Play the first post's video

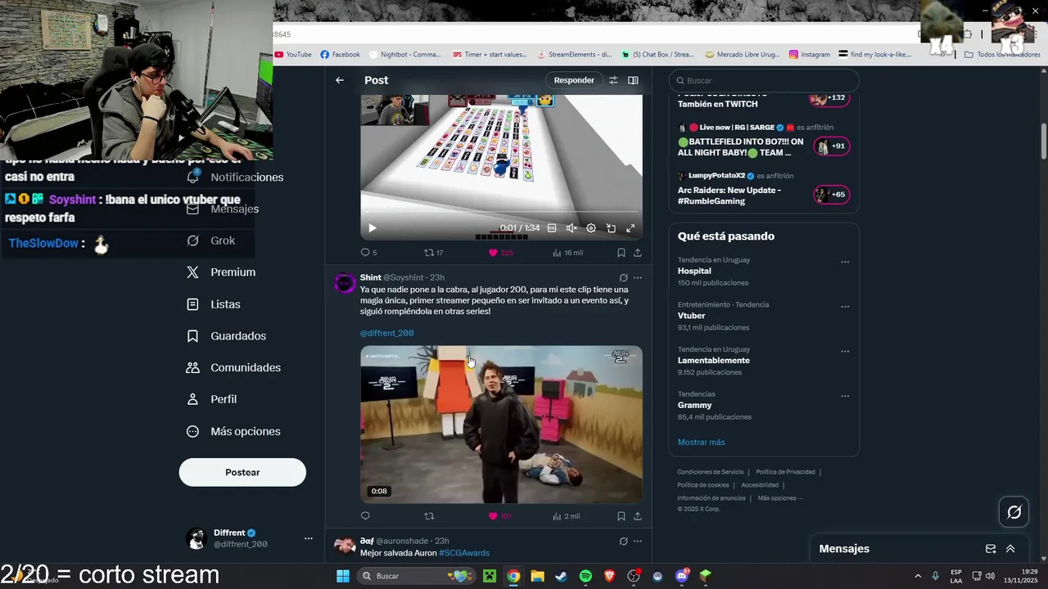[373, 228]
